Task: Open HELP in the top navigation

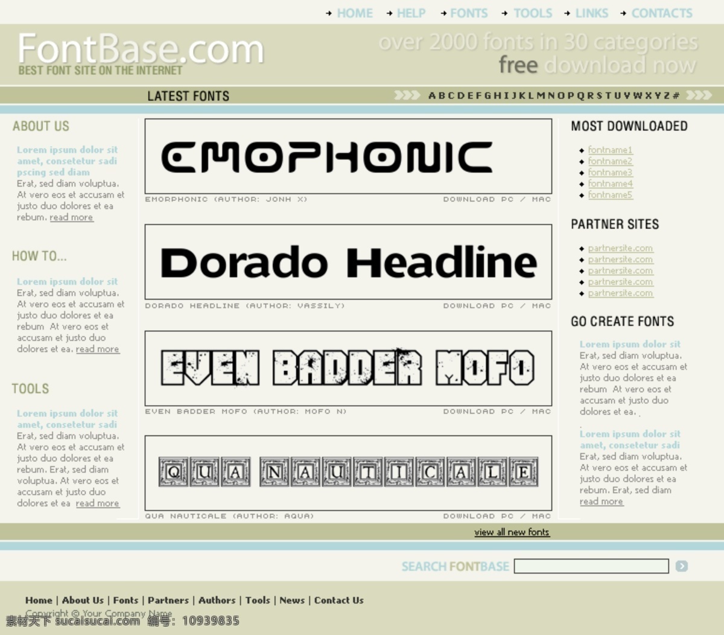Action: tap(411, 13)
